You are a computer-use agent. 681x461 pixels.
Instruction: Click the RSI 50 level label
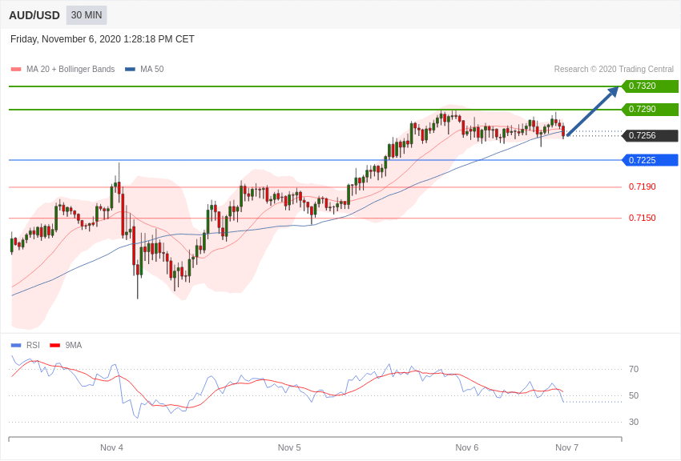point(634,395)
